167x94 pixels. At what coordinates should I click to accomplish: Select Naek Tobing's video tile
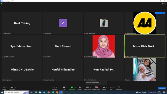tap(22, 23)
